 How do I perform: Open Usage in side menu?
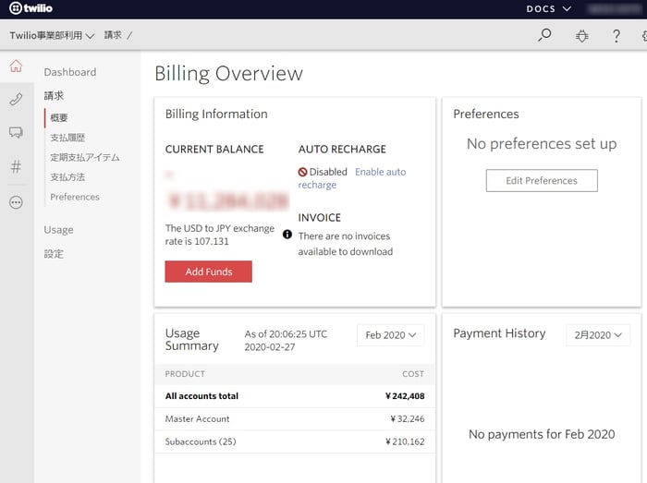(x=58, y=230)
